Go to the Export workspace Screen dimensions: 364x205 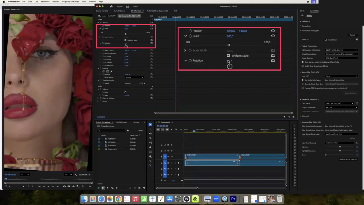click(135, 6)
